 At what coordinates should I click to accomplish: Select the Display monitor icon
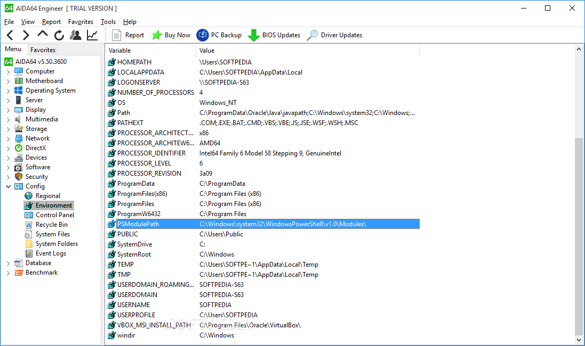click(x=19, y=110)
